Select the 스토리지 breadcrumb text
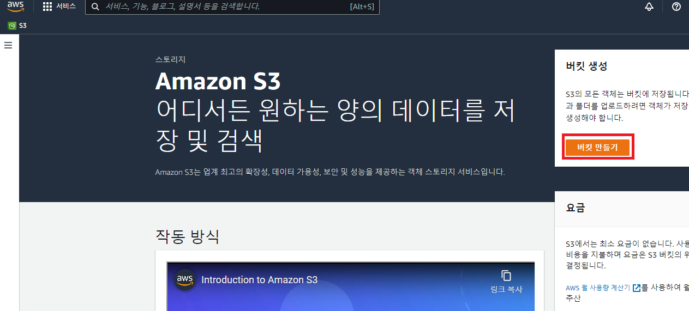 pos(170,59)
